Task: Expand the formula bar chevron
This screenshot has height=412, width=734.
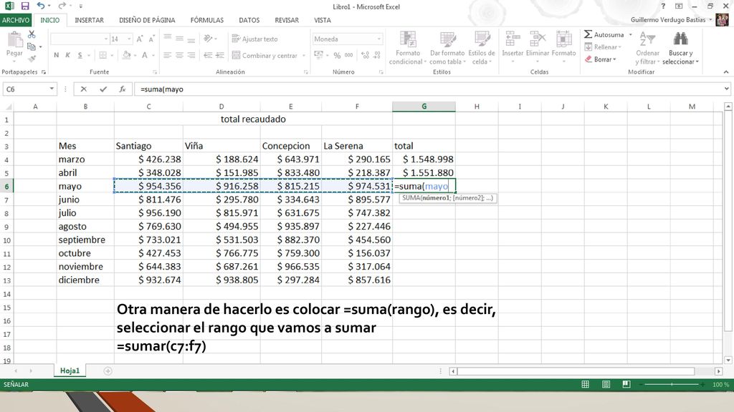Action: pyautogui.click(x=726, y=89)
